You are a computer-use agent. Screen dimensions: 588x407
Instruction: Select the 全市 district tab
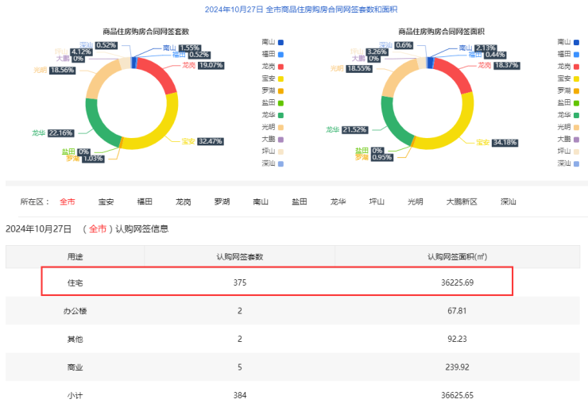69,202
